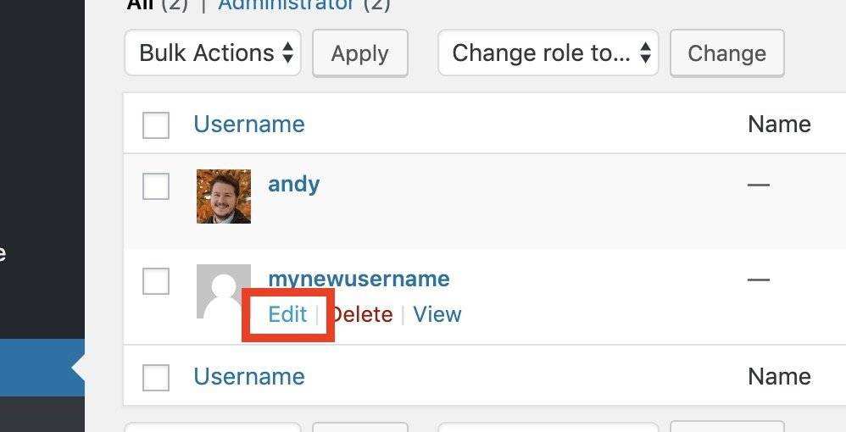Screen dimensions: 846x432
Task: Click the red Delete link
Action: pos(363,314)
